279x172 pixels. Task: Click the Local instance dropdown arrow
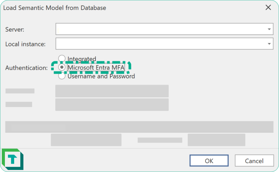(x=269, y=44)
